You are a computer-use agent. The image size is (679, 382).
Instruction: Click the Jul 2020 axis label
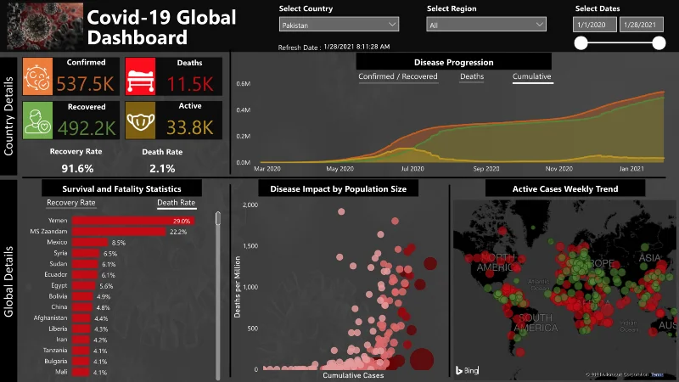412,169
